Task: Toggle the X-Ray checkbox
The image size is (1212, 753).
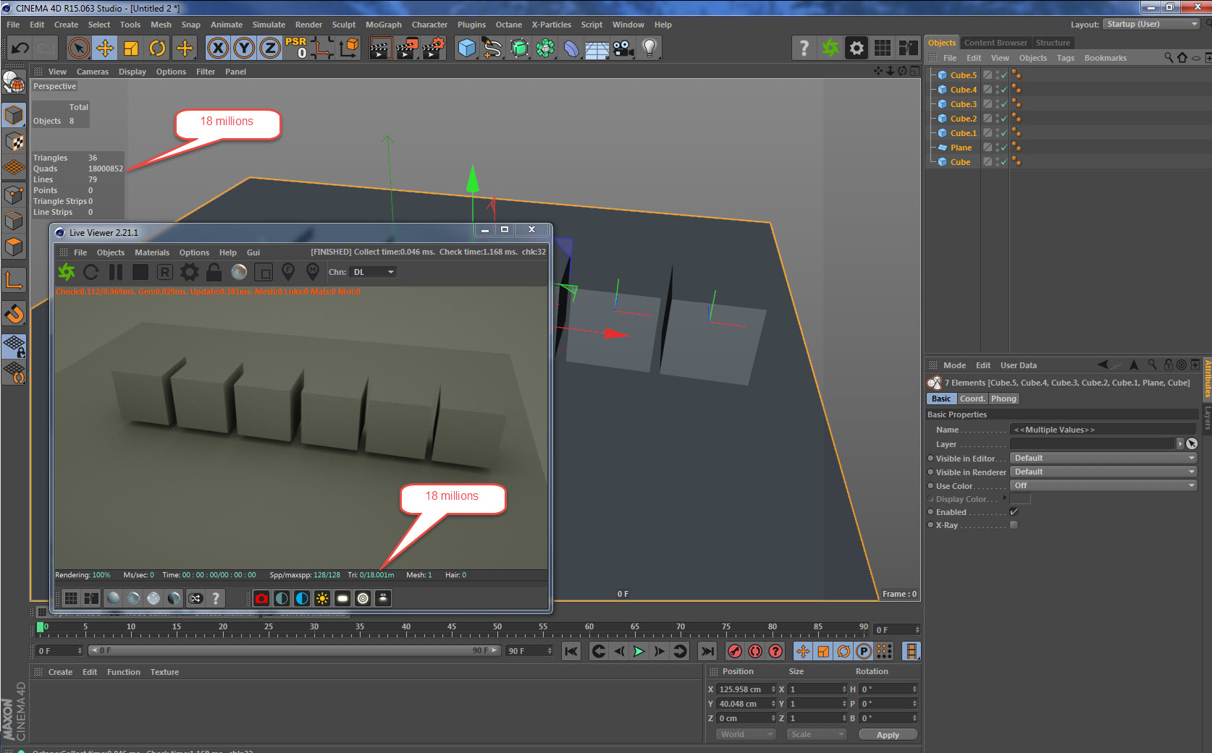Action: point(1014,524)
